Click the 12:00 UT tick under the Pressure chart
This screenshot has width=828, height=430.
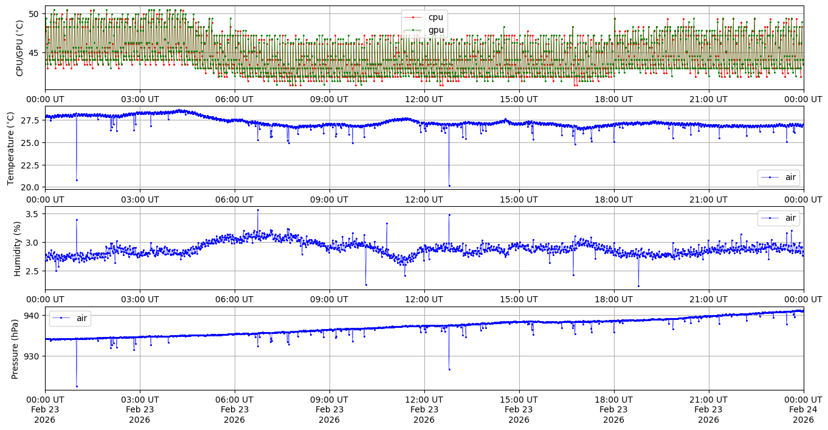[424, 400]
